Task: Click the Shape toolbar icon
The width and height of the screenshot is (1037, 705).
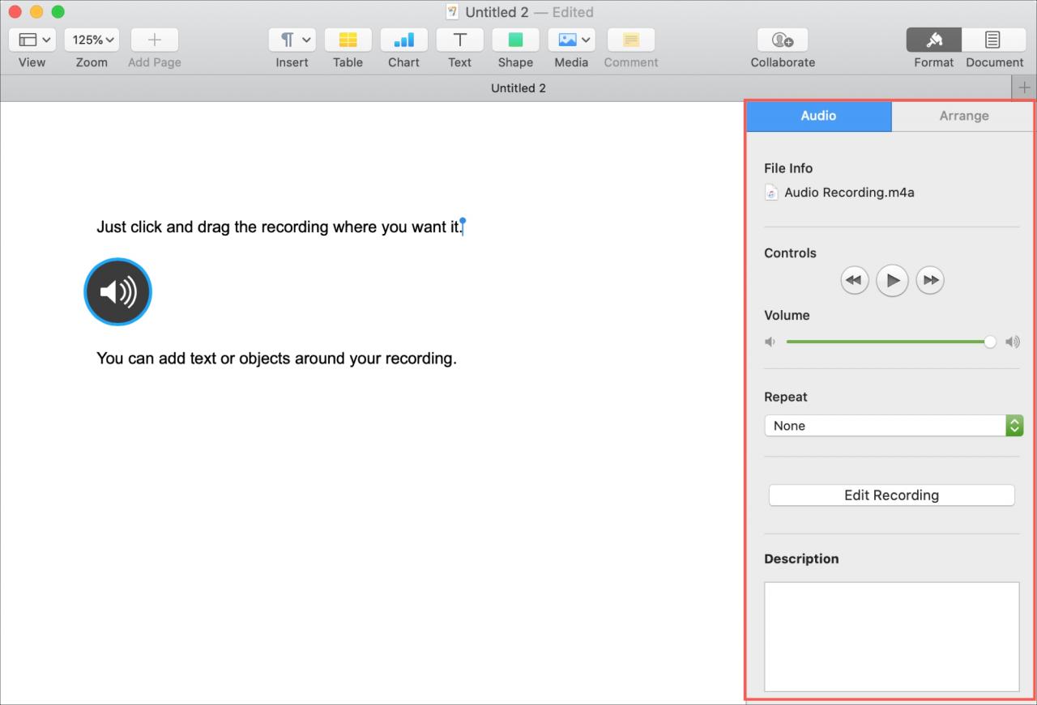Action: (515, 40)
